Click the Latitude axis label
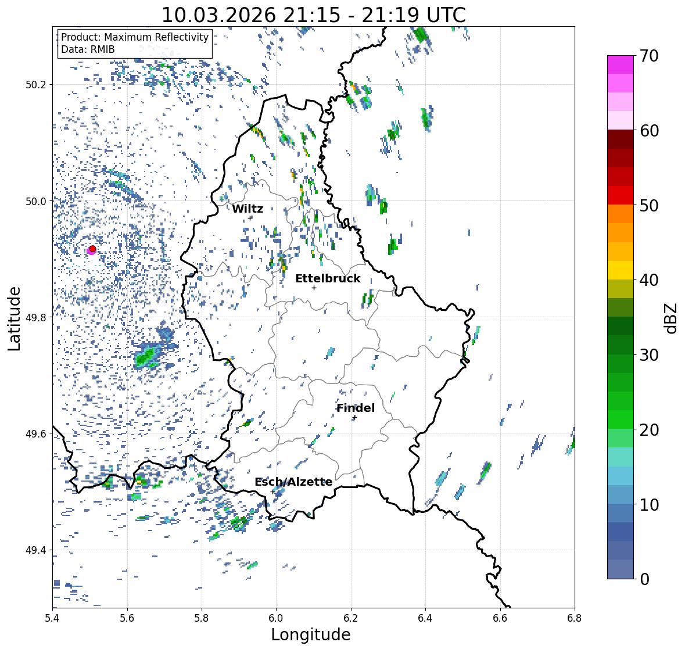685x649 pixels. pos(14,318)
